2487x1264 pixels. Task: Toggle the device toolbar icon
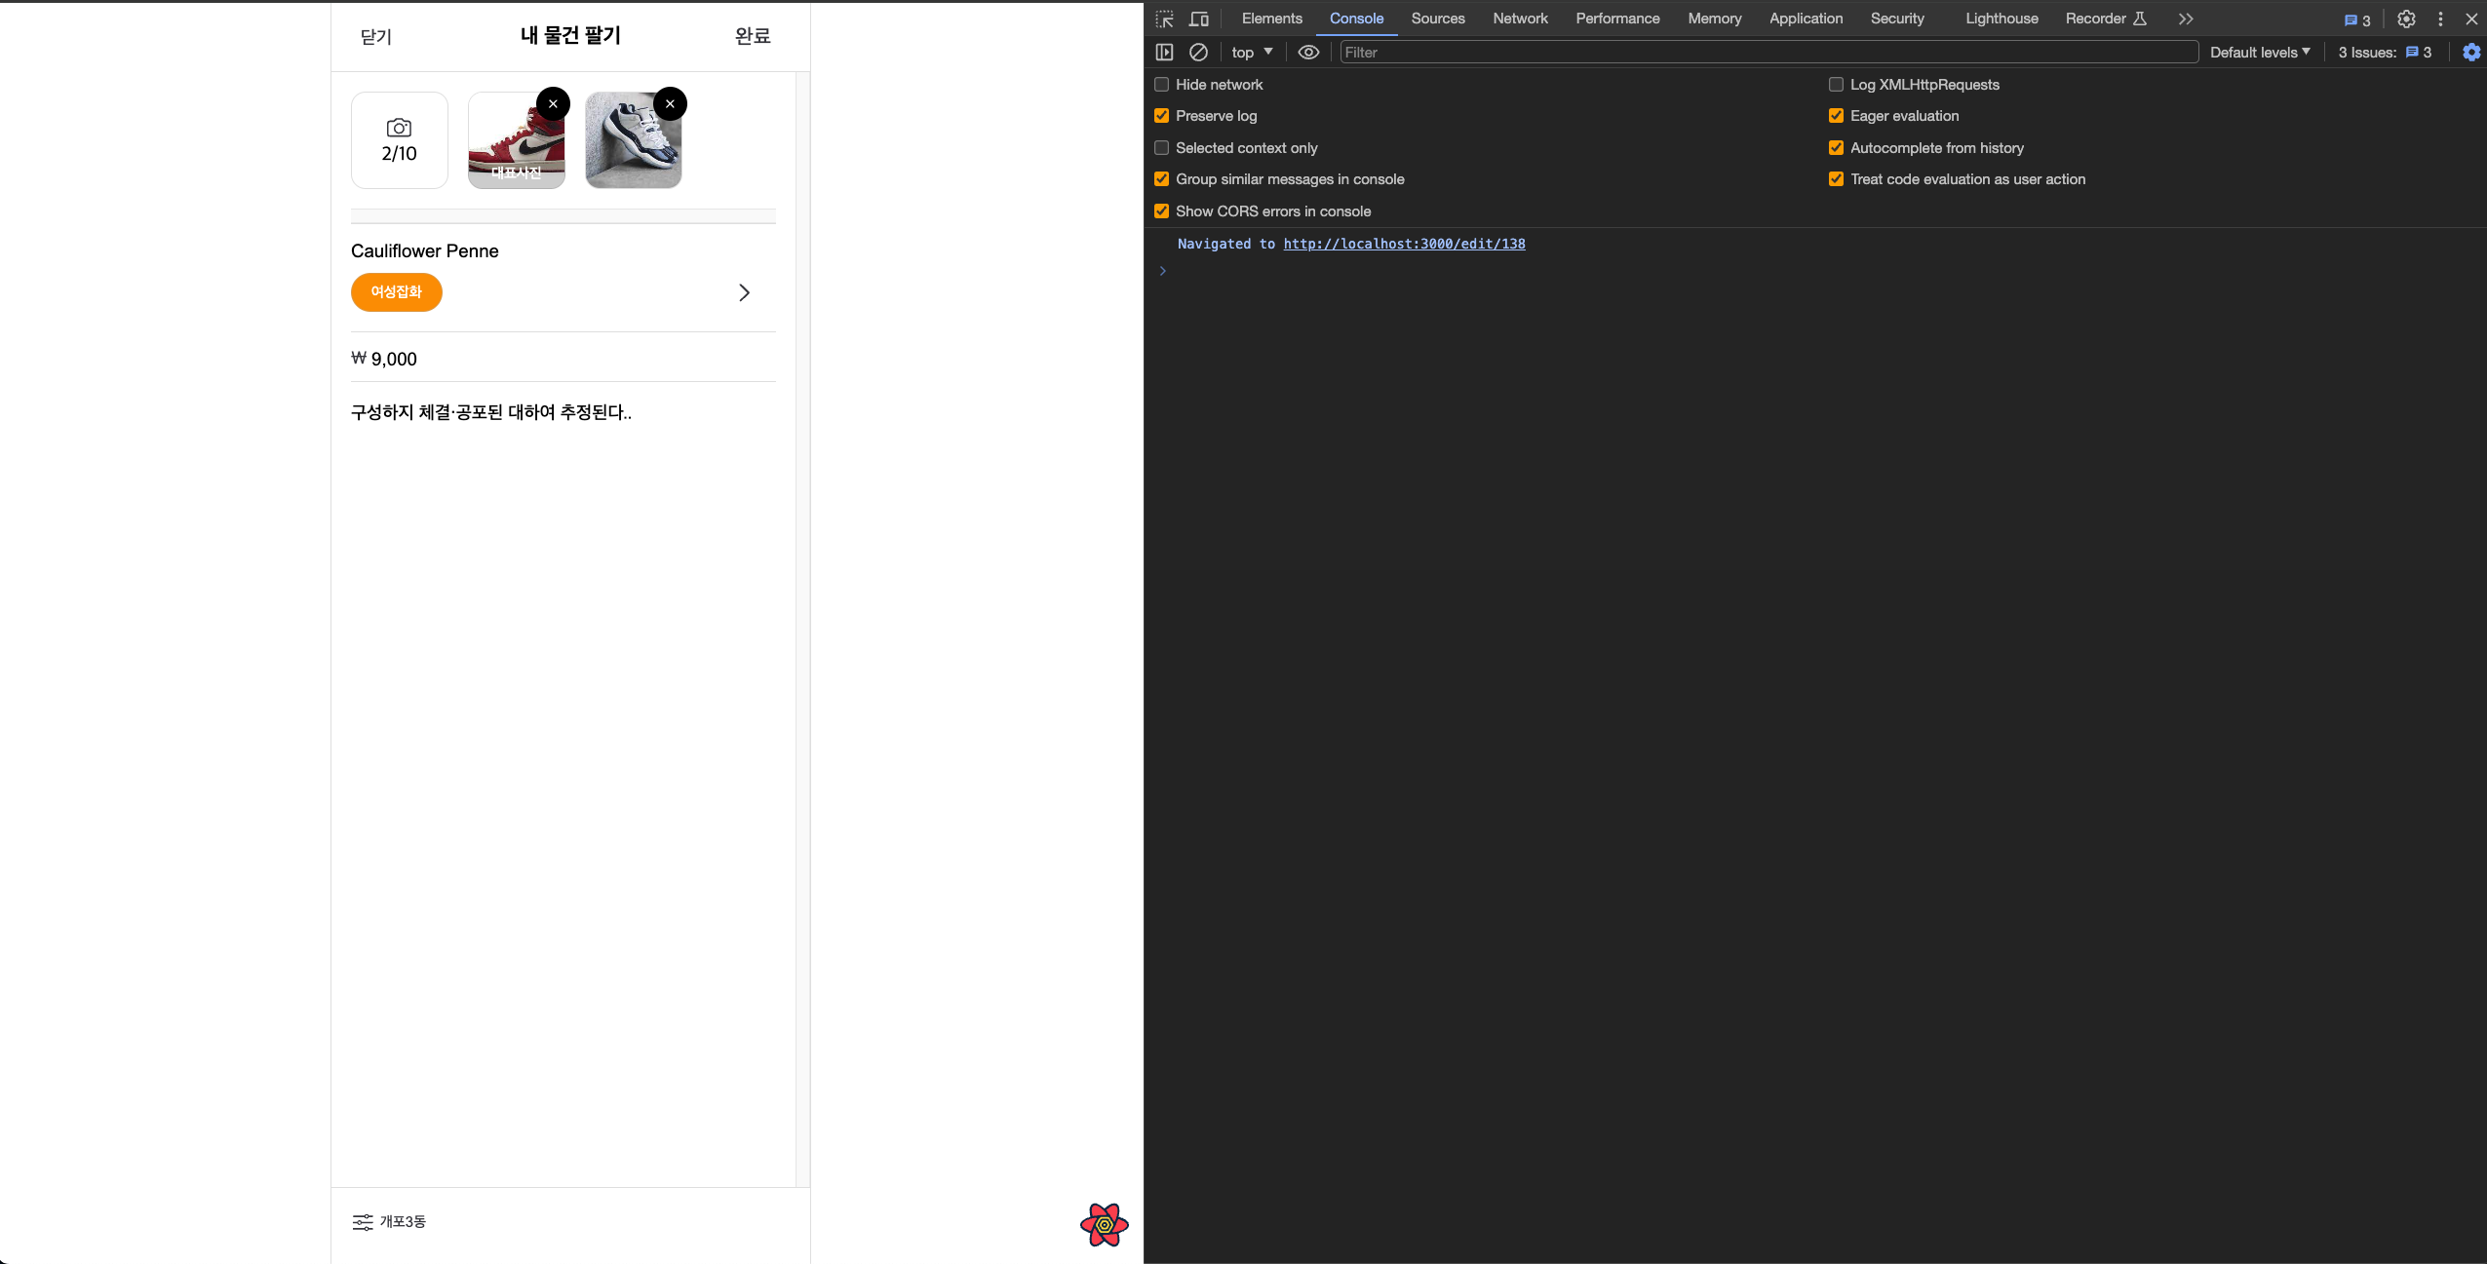pos(1198,19)
